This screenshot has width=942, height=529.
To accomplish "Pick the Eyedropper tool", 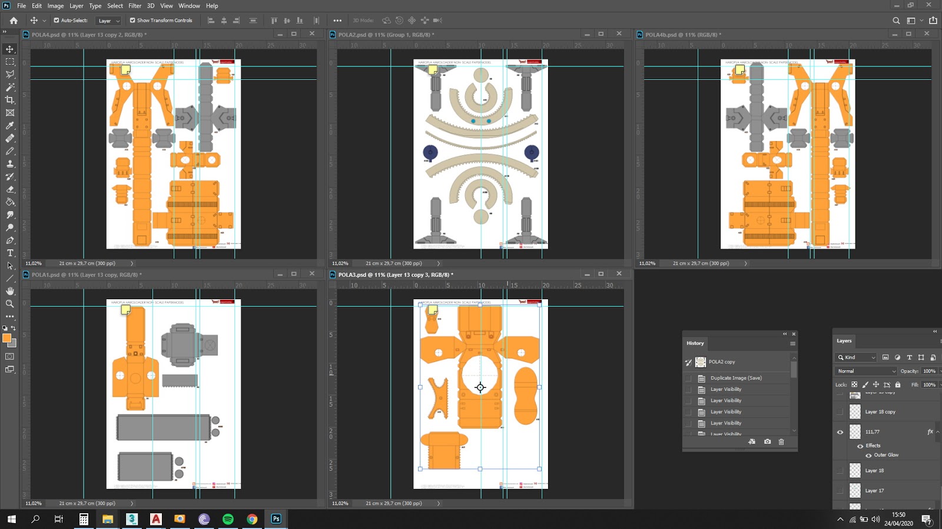I will pos(10,126).
